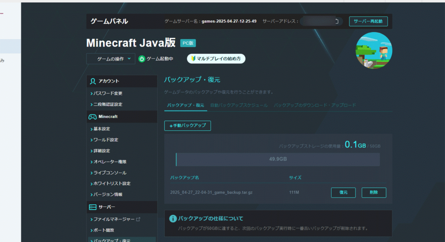The height and width of the screenshot is (242, 445).
Task: Select the バックアップ・復元 tab
Action: tap(186, 105)
